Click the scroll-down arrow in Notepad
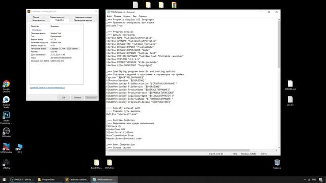This screenshot has height=183, width=326. pyautogui.click(x=279, y=147)
